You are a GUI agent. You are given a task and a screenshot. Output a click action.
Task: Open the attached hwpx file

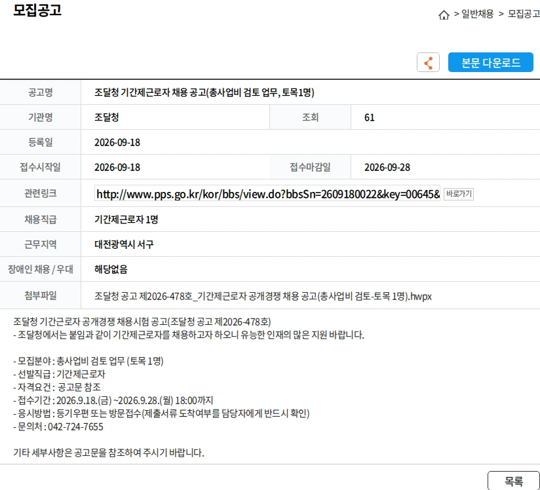coord(263,296)
